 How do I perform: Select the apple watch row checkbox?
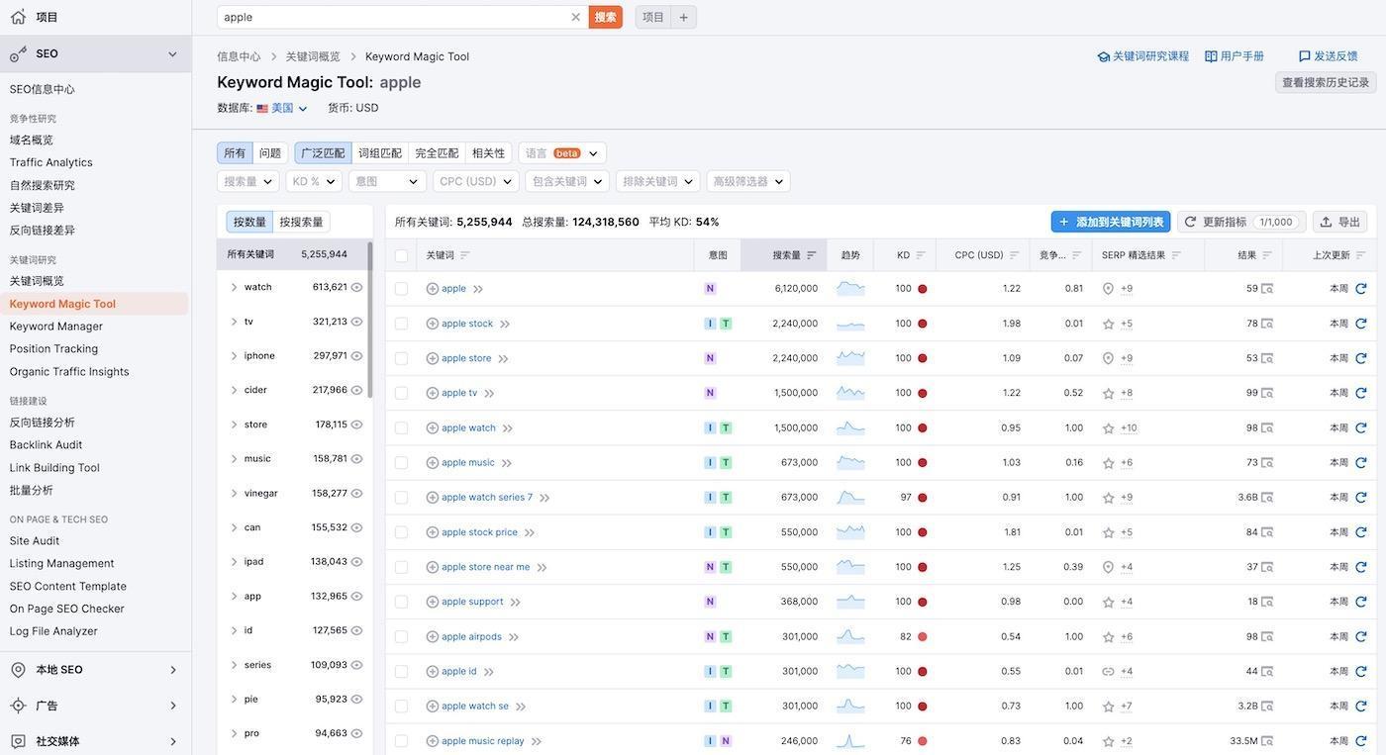401,427
